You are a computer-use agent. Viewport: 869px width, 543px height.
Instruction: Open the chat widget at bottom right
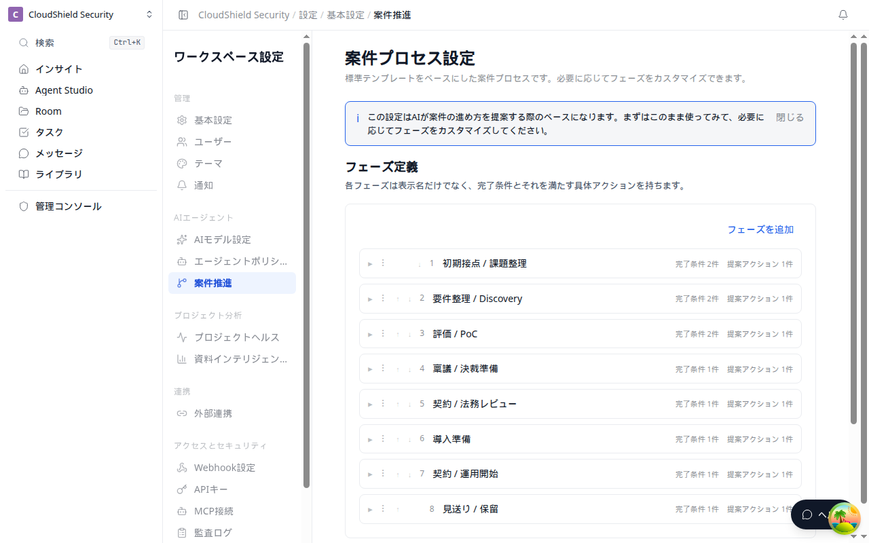coord(815,514)
